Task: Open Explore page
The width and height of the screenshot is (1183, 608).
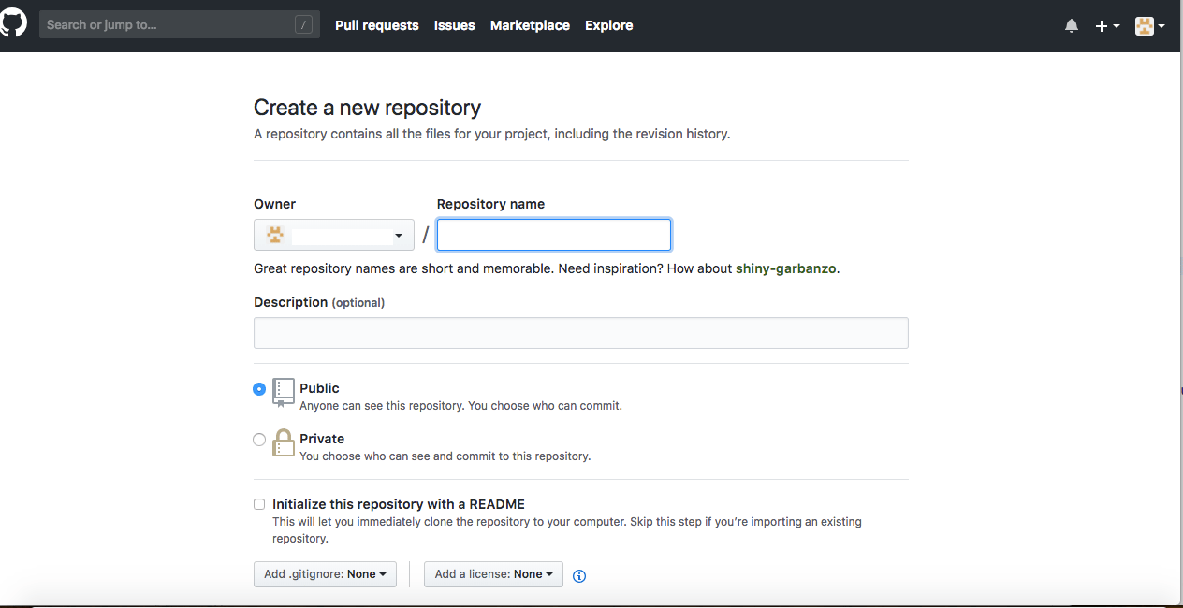Action: point(609,25)
